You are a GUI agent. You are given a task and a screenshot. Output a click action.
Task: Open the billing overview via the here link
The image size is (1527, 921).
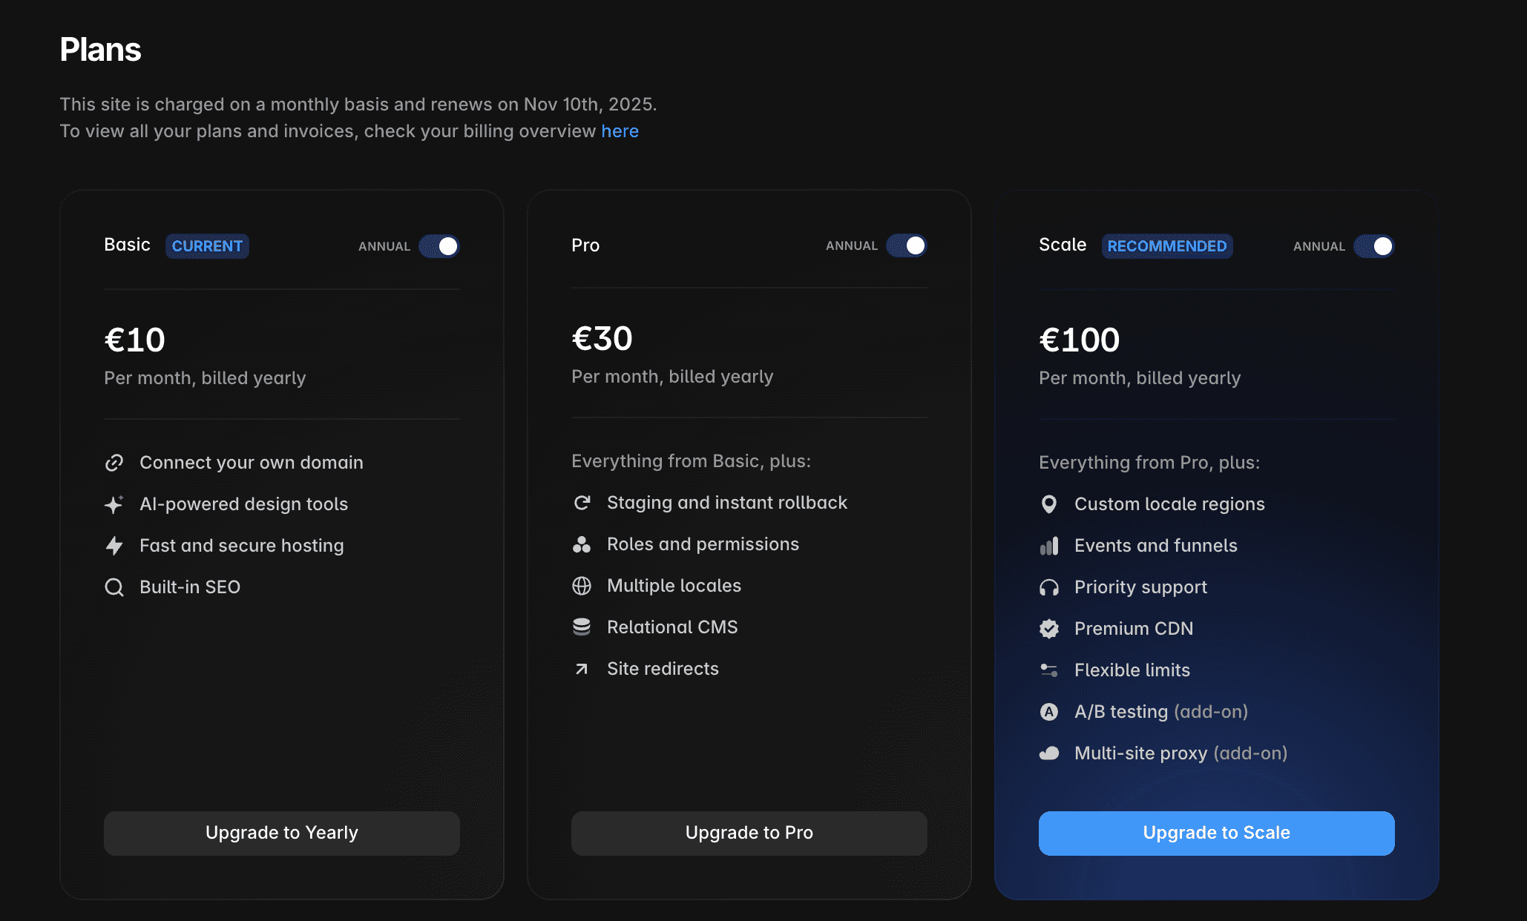[620, 131]
